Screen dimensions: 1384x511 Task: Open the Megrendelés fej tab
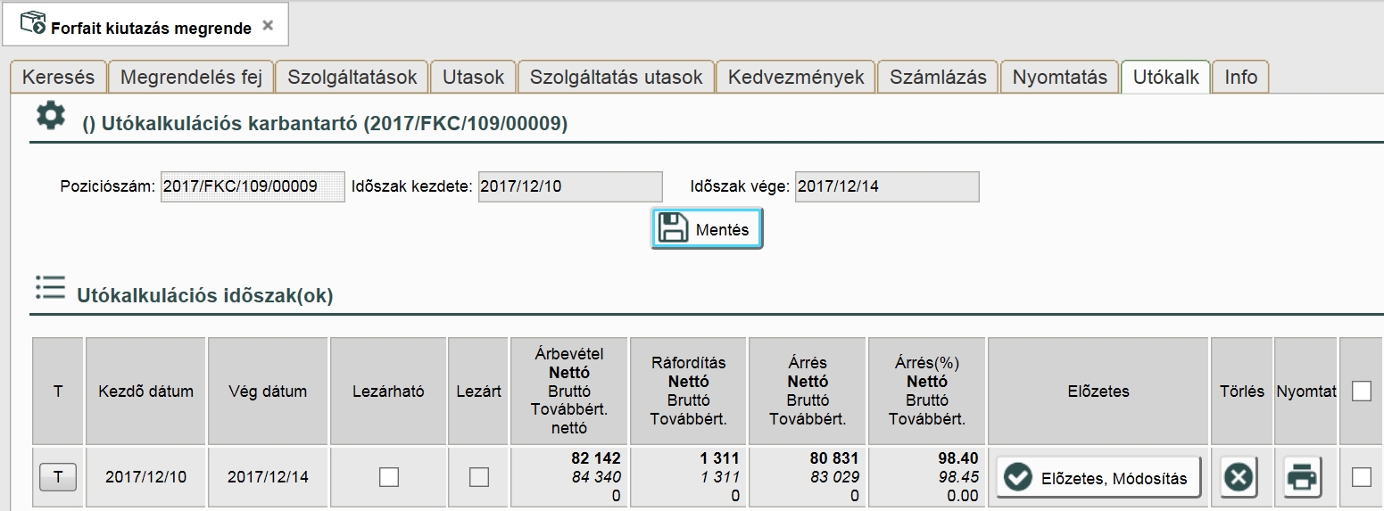(x=191, y=78)
